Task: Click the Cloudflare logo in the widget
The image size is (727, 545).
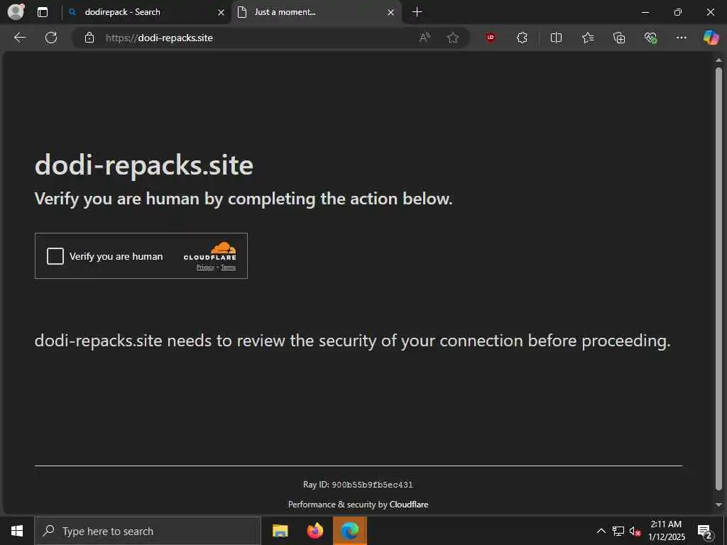Action: tap(210, 251)
